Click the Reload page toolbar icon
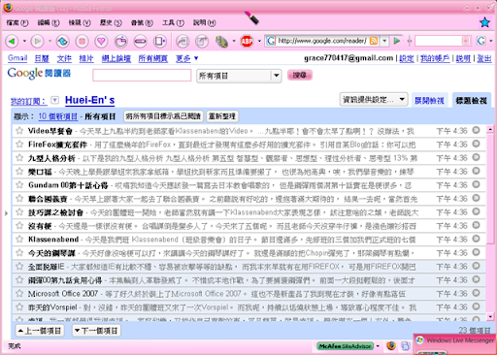 click(62, 42)
